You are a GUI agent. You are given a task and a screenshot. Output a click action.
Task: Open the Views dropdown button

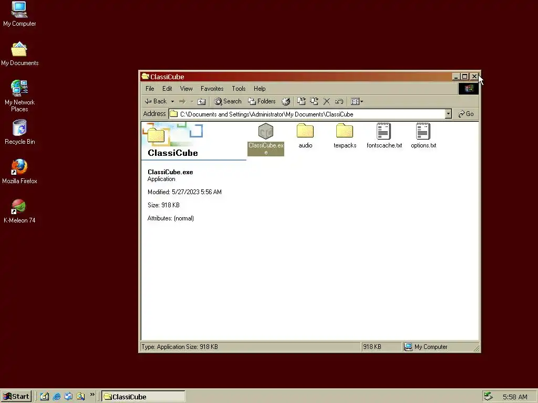point(357,101)
